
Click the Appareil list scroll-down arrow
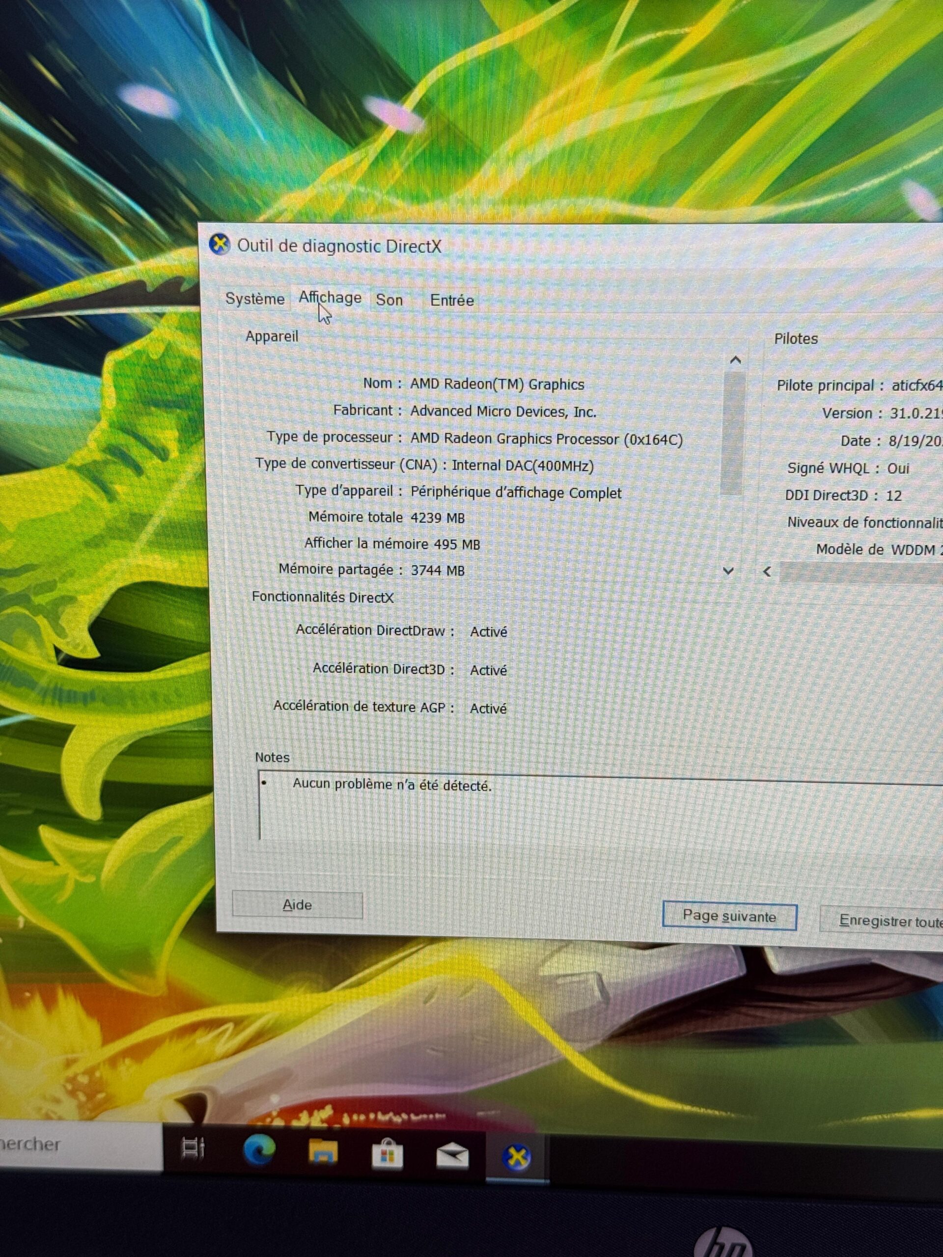728,571
